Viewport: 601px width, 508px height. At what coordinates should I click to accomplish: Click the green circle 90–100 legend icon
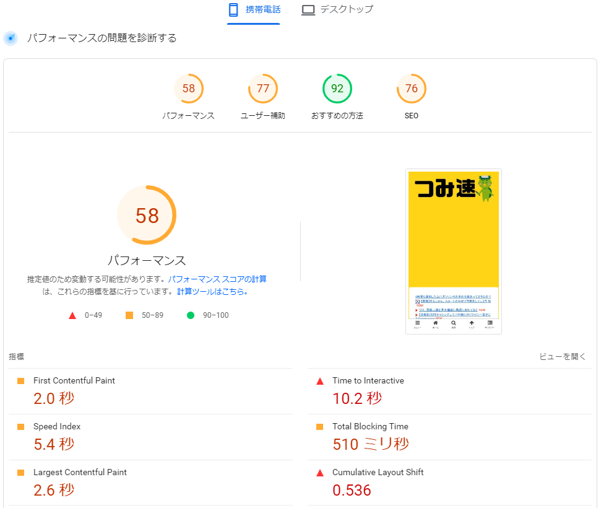click(191, 315)
